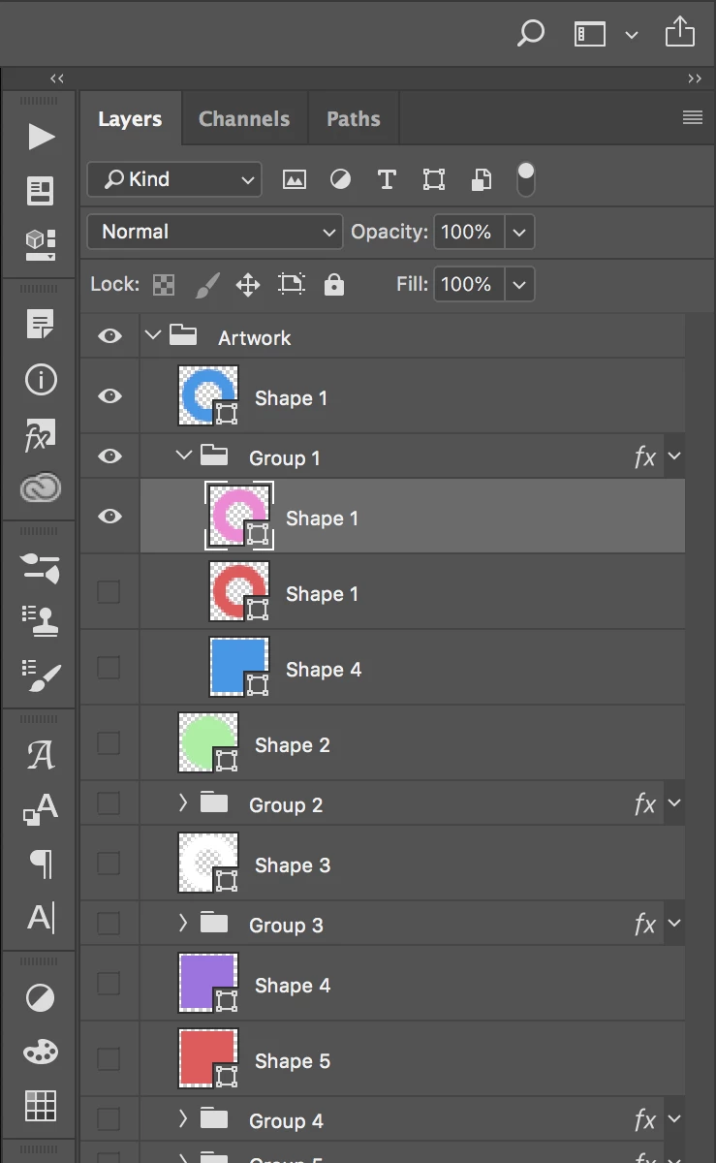
Task: Open the Notes panel icon
Action: click(41, 325)
